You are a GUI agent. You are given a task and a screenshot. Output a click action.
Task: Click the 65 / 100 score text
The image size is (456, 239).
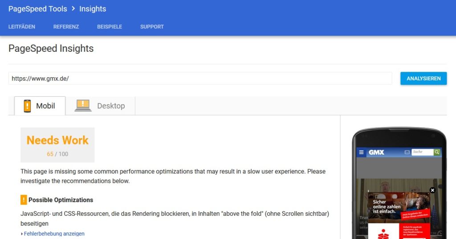(x=57, y=154)
